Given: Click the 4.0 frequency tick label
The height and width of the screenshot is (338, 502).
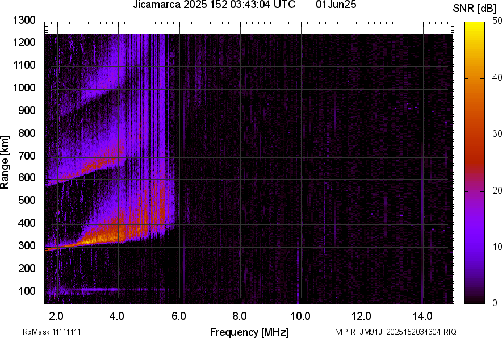Looking at the screenshot, I should 116,316.
